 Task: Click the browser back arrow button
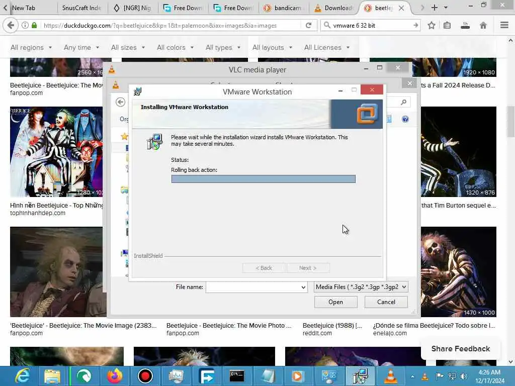tap(11, 25)
